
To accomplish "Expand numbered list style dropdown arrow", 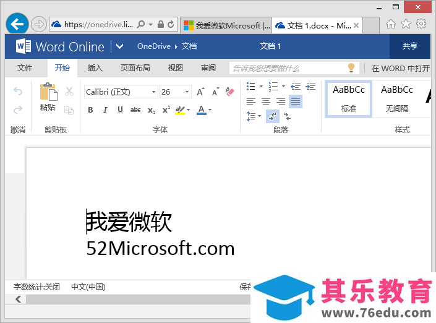I will [283, 87].
